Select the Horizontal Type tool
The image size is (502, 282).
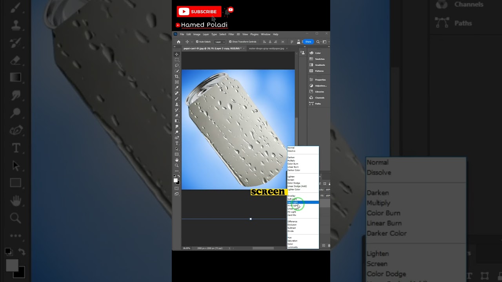[x=177, y=143]
